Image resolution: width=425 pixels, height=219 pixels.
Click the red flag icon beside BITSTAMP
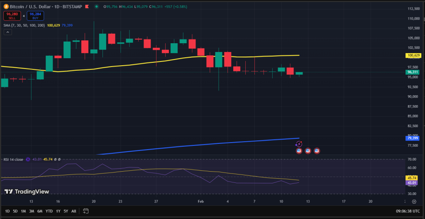(87, 7)
